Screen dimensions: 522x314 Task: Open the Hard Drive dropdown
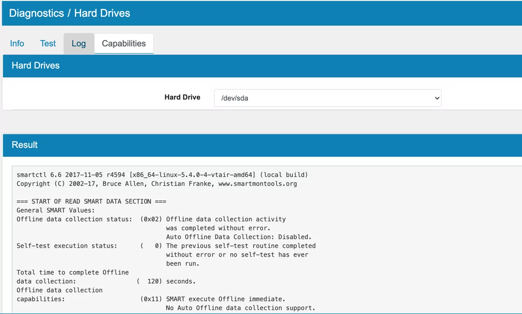[326, 98]
